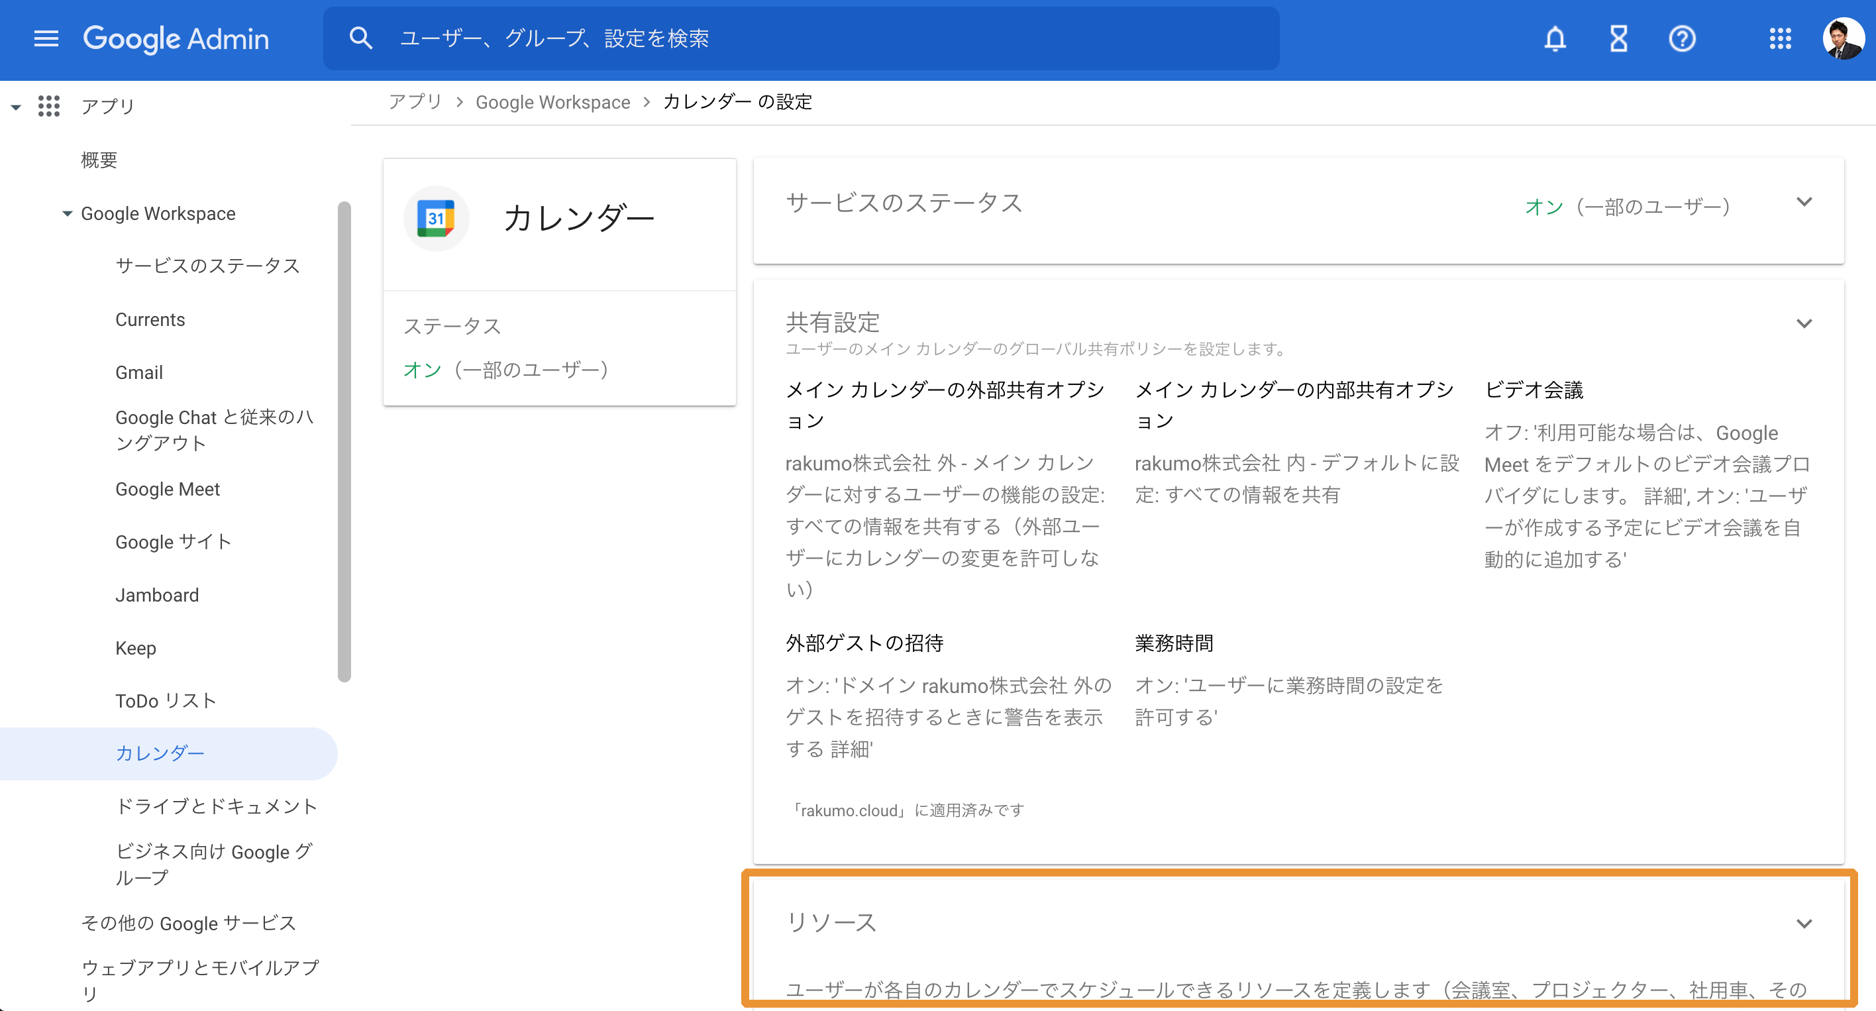Click the アプリ grid icon in sidebar

pyautogui.click(x=49, y=107)
